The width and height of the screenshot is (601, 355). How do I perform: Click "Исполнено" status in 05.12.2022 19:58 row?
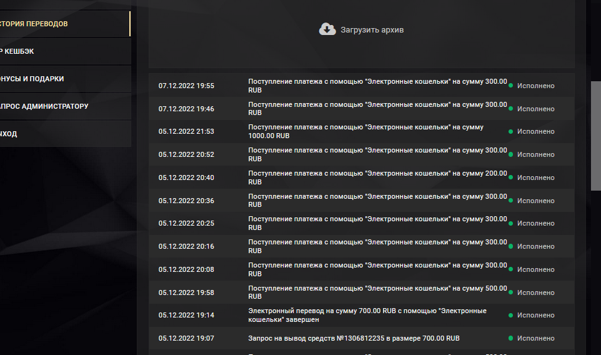click(536, 292)
